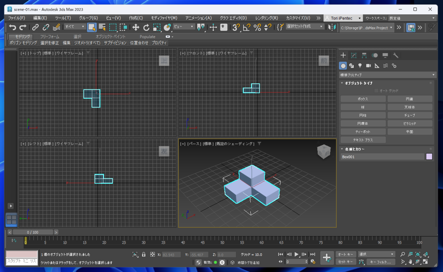This screenshot has width=443, height=272.
Task: Open the モディファイヤ(M) menu
Action: pyautogui.click(x=164, y=18)
